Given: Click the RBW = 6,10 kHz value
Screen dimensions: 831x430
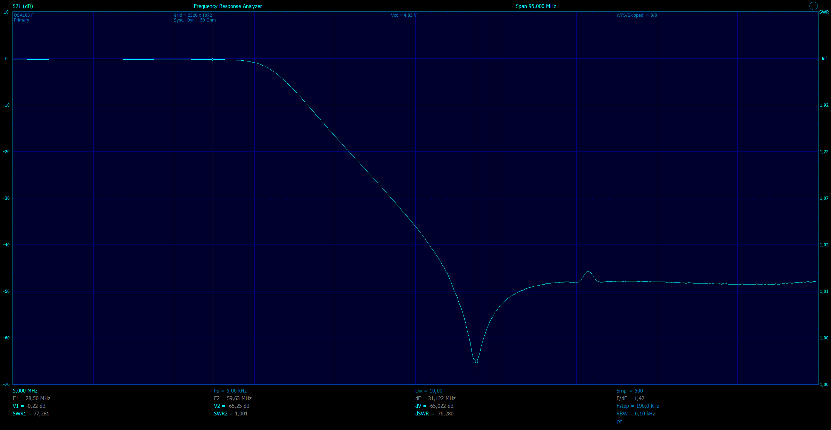Looking at the screenshot, I should (635, 414).
